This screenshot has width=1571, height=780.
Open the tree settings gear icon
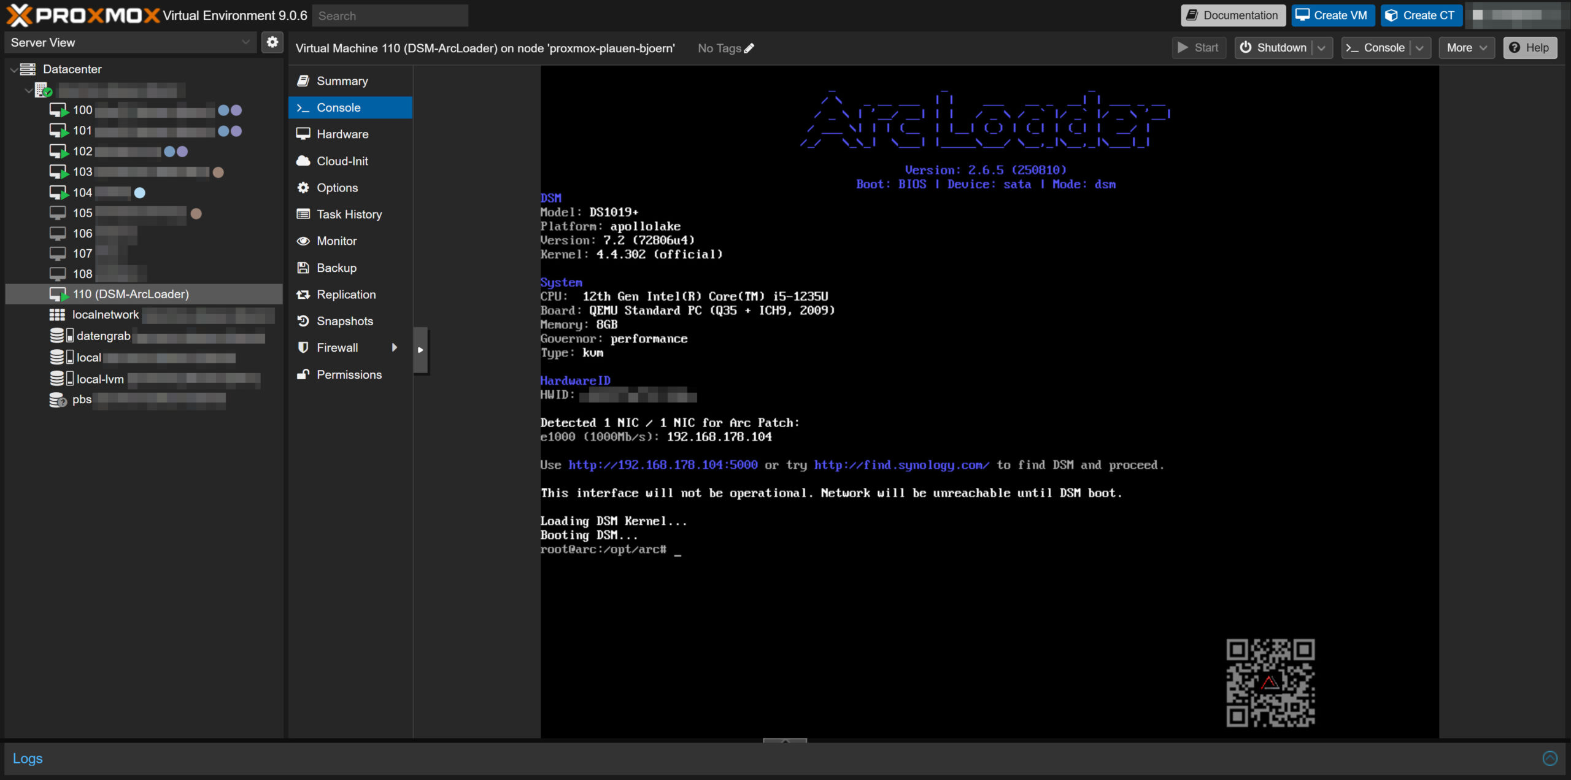click(272, 42)
